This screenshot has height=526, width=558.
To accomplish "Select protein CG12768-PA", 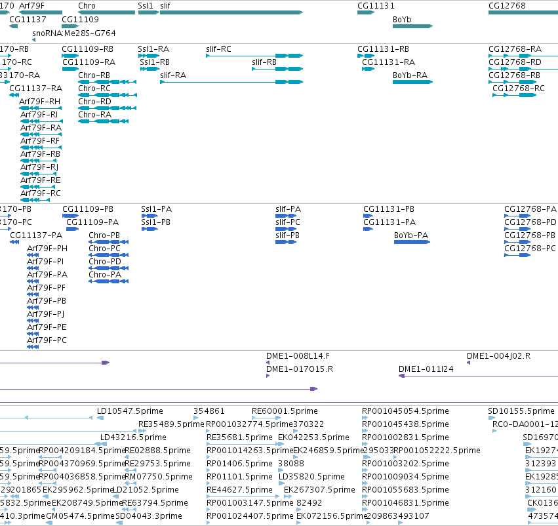I will [530, 209].
